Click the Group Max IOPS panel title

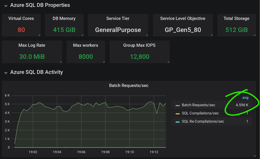click(x=139, y=45)
